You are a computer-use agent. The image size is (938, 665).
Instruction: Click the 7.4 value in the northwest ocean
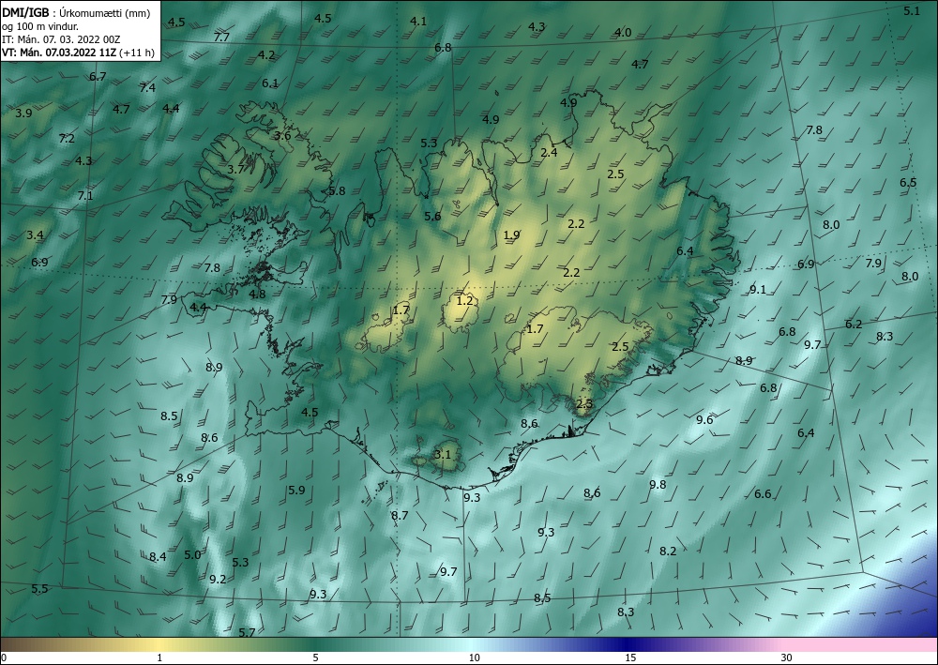point(147,88)
